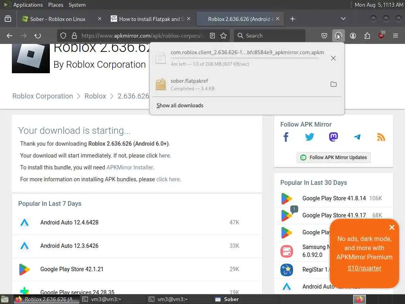Go back to the previous page
Screen dimensions: 405x304
[x=9, y=36]
